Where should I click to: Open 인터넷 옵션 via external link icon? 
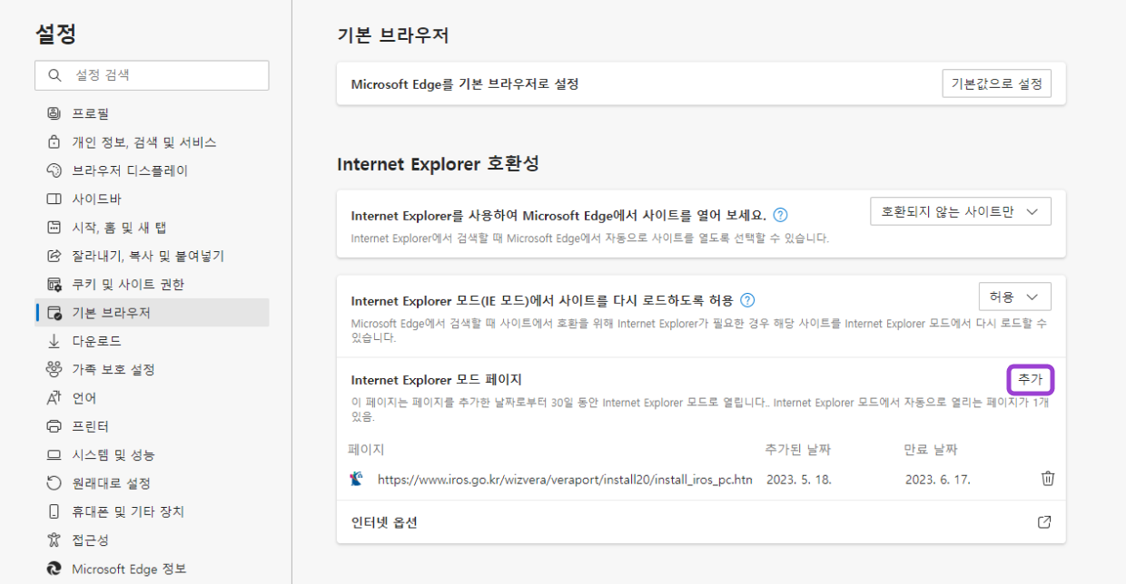pyautogui.click(x=1043, y=521)
